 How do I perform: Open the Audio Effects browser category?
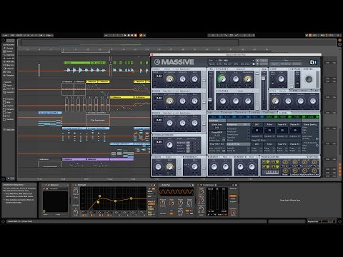9,59
